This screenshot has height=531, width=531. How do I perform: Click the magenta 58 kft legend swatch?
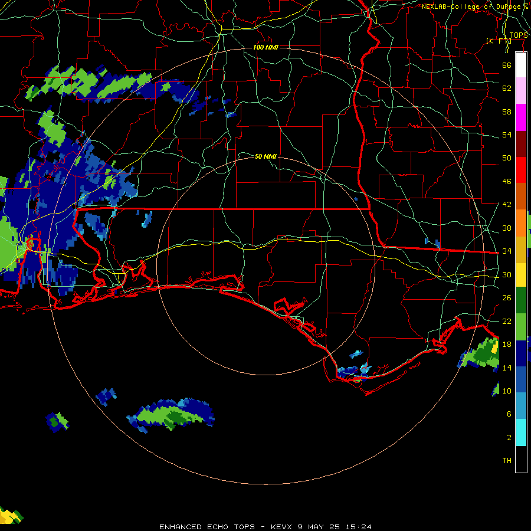[x=521, y=117]
